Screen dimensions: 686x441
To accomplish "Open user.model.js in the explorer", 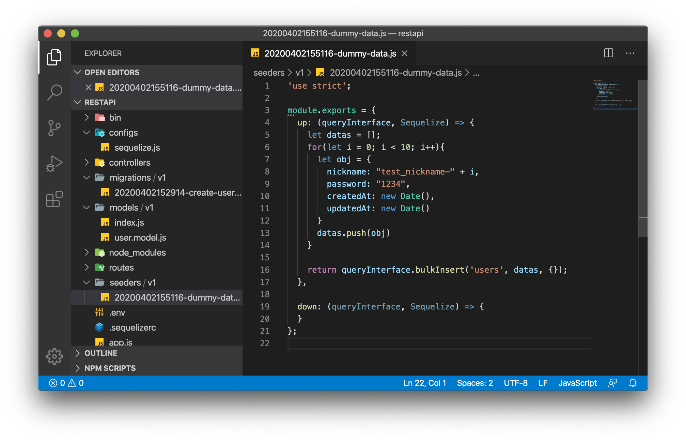I will (x=140, y=238).
